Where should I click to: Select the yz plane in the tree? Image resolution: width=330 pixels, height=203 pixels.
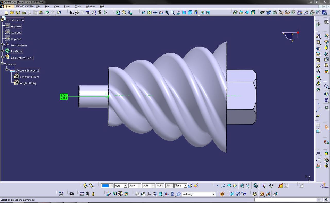[16, 33]
